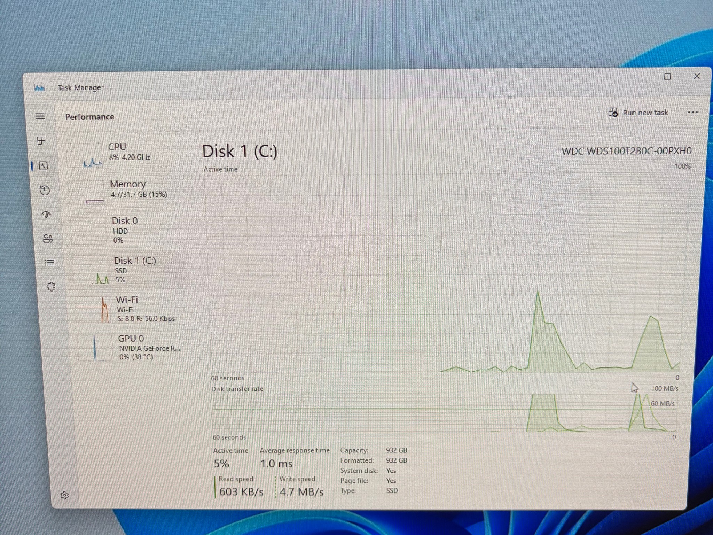The height and width of the screenshot is (535, 713).
Task: Click the 5% active time value
Action: click(221, 464)
